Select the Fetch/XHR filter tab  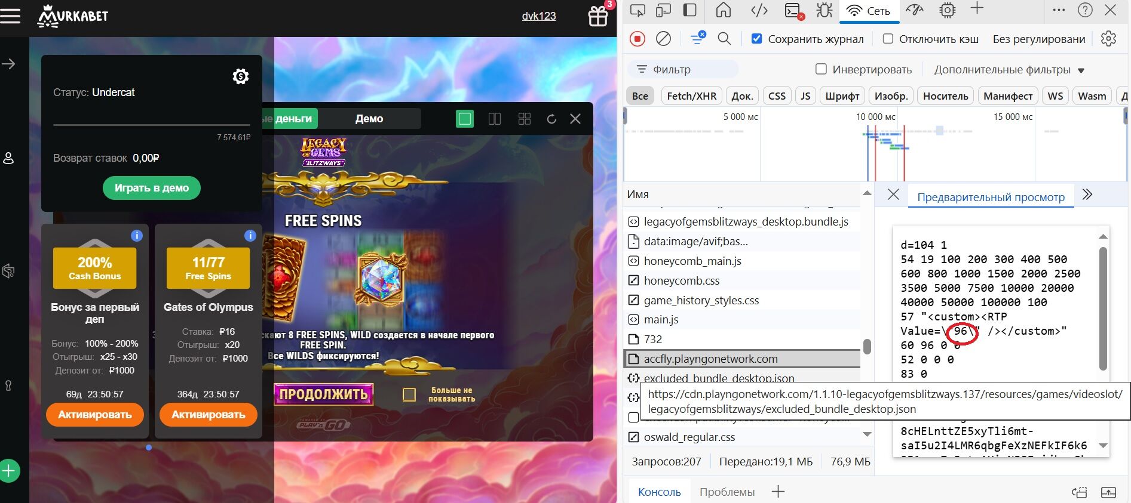click(691, 96)
